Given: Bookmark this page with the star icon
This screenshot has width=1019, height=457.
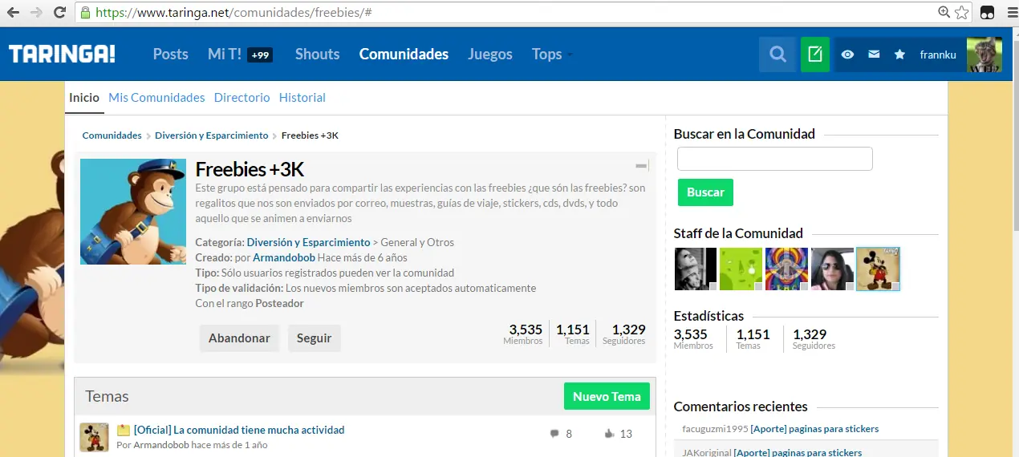Looking at the screenshot, I should tap(962, 13).
